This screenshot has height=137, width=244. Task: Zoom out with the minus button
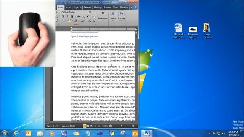click(x=111, y=126)
